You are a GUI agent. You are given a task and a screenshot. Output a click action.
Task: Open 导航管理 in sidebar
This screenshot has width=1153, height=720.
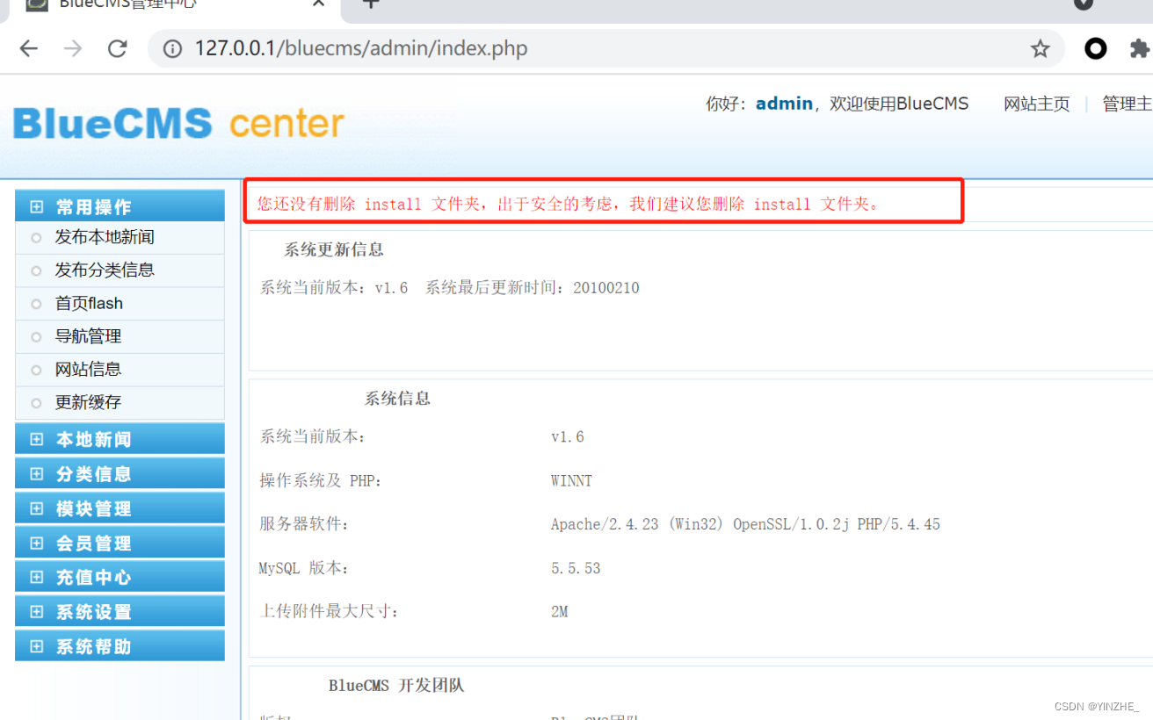(88, 336)
